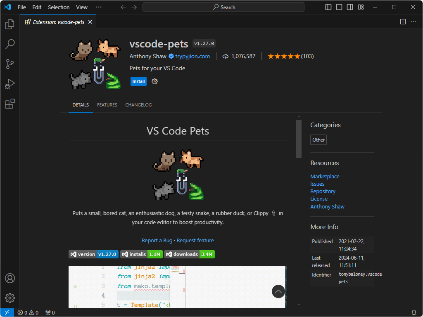Click the Remote connection icon in status bar
This screenshot has height=317, width=423.
point(7,312)
